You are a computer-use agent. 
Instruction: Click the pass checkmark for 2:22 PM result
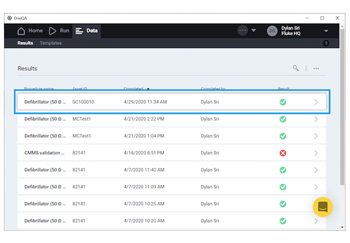point(283,119)
